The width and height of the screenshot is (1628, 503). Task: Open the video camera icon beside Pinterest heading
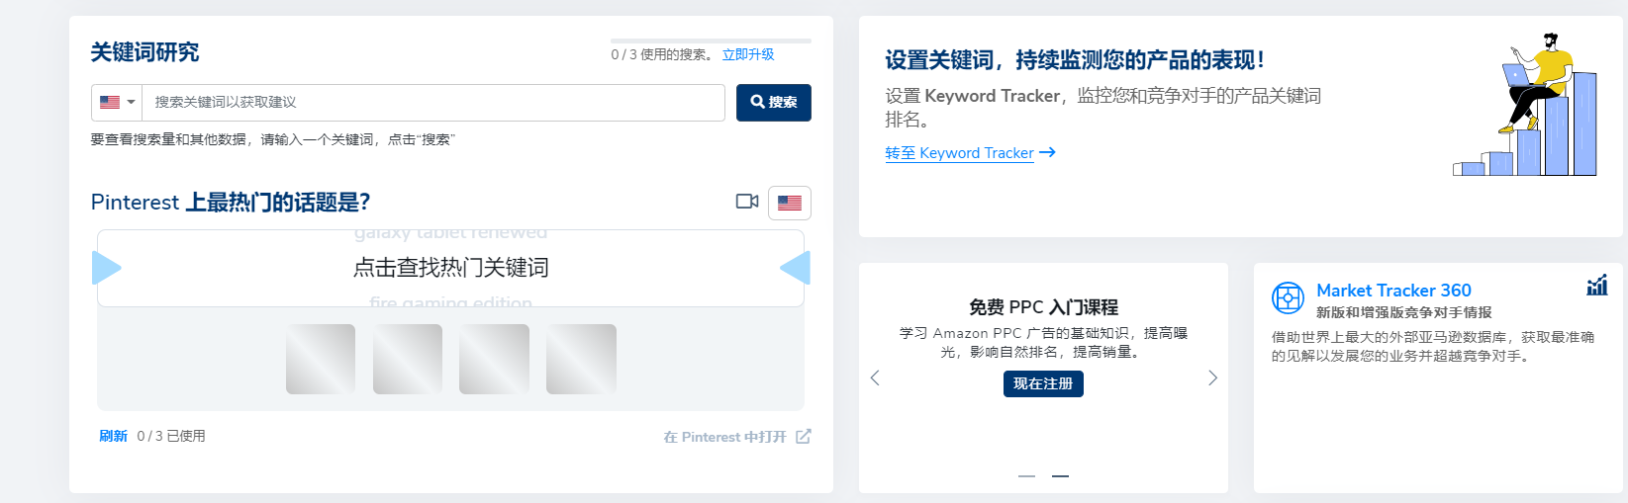point(747,202)
